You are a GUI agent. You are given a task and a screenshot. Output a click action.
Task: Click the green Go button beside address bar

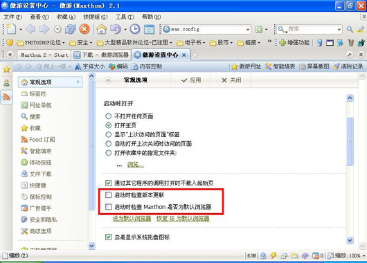259,30
